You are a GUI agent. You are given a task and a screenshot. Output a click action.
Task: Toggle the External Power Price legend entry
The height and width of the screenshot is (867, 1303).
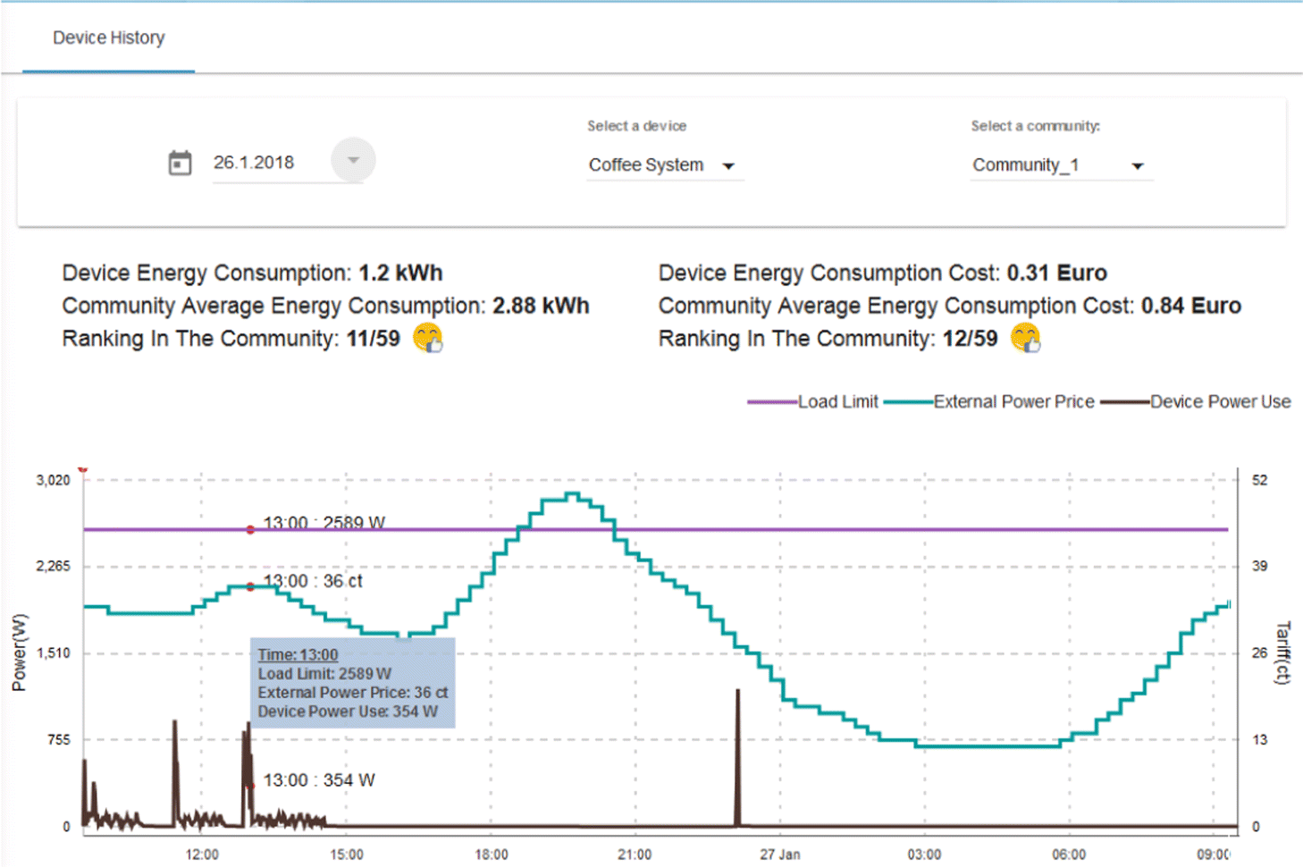[989, 402]
